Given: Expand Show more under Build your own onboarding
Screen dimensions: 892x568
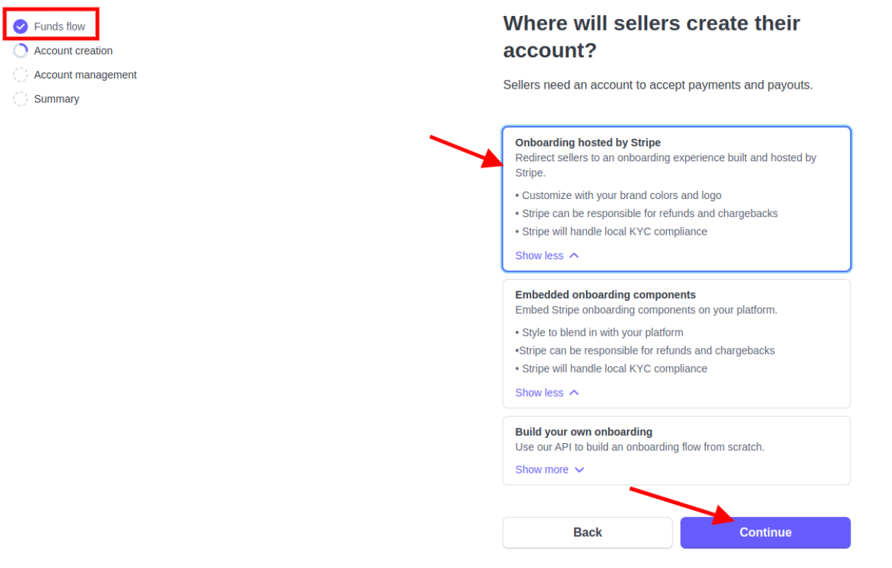Looking at the screenshot, I should 542,470.
